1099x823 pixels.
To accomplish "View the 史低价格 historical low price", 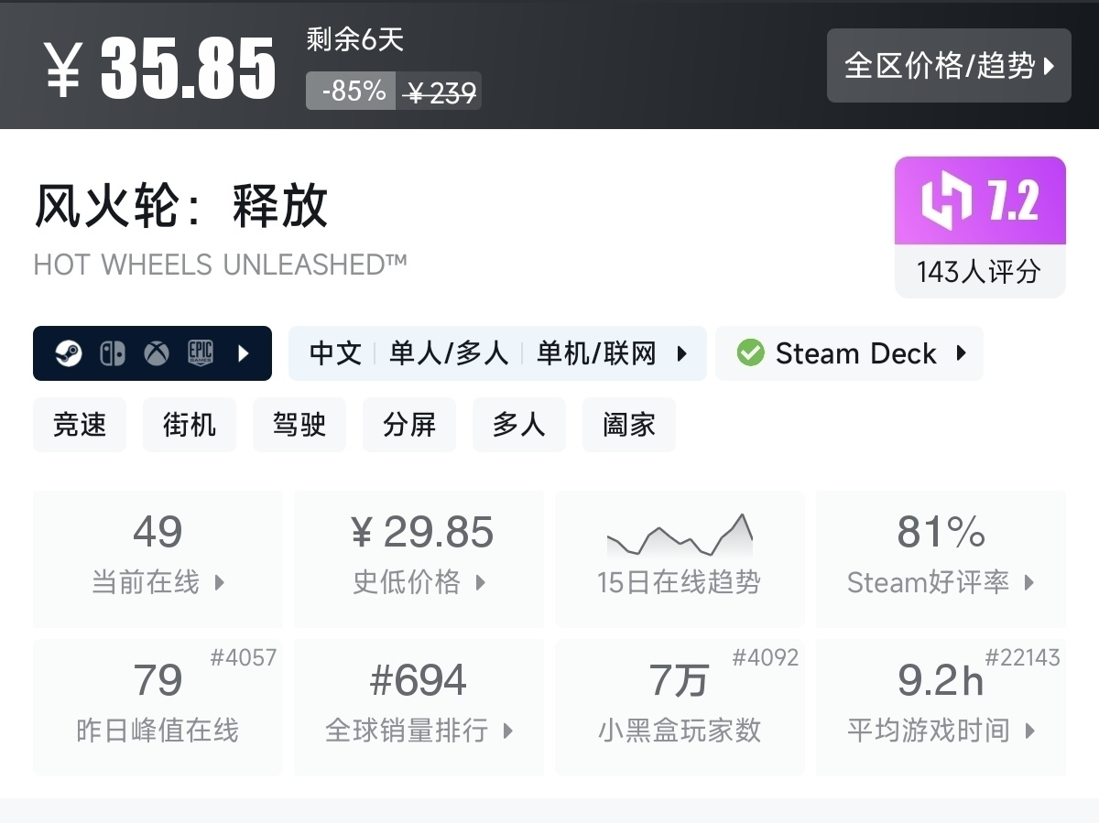I will 419,558.
